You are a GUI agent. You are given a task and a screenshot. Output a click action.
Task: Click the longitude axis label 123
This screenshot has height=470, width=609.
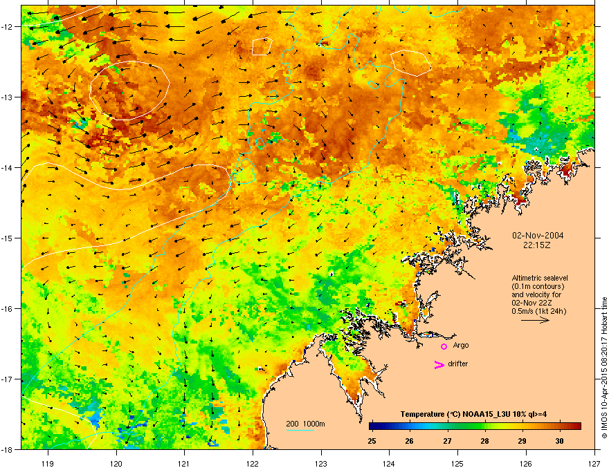pos(321,463)
